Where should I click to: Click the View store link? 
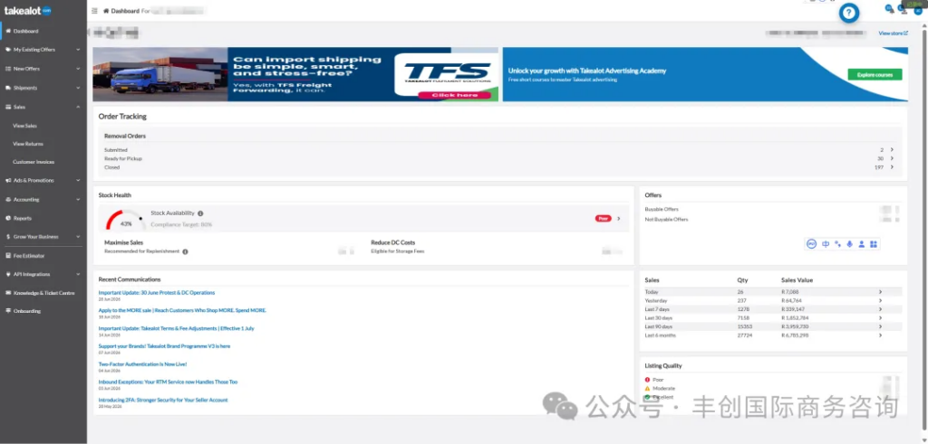tap(893, 33)
